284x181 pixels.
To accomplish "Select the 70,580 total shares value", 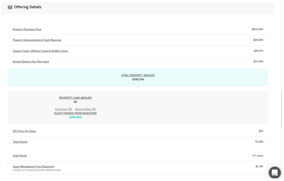I will [x=259, y=142].
